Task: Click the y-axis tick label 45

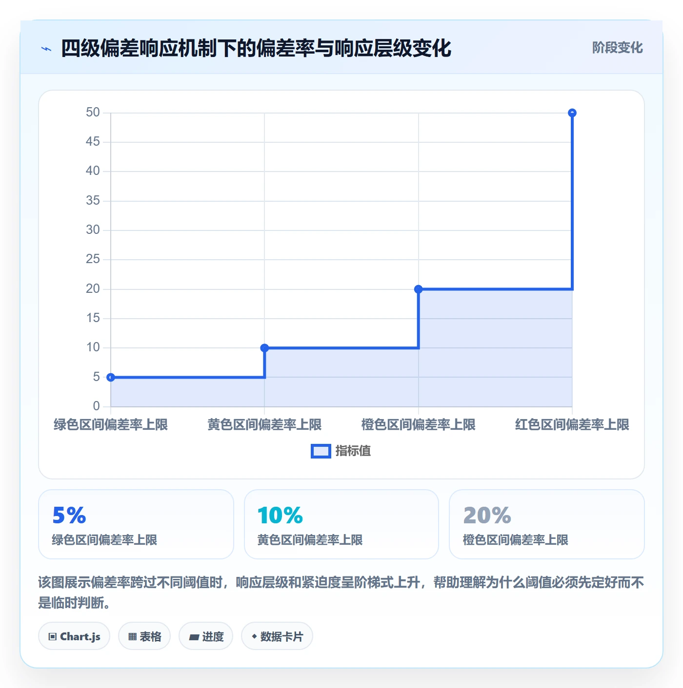Action: [x=93, y=142]
